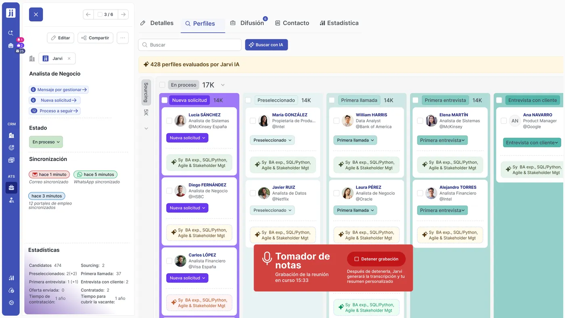Open the analytics bar chart sidebar icon
Screen dimensions: 565x318
(11, 278)
